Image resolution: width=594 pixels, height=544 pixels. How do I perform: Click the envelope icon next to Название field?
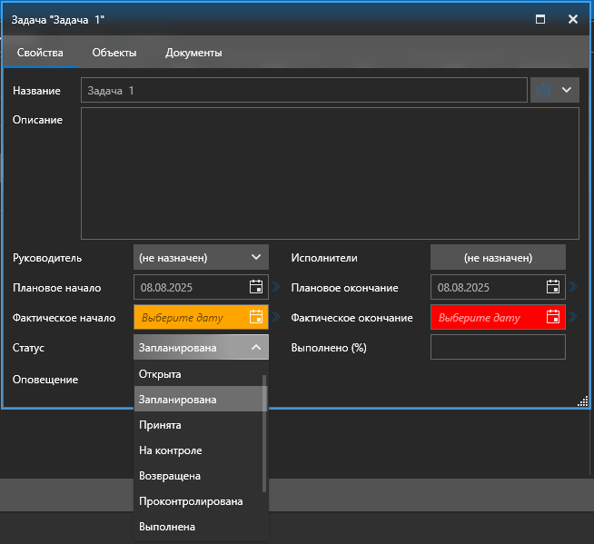click(544, 90)
